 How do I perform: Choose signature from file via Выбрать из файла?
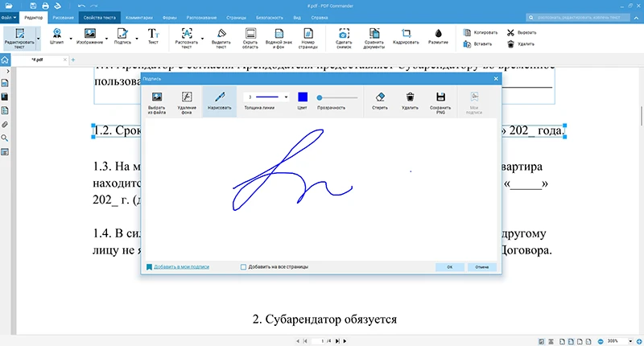coord(157,102)
